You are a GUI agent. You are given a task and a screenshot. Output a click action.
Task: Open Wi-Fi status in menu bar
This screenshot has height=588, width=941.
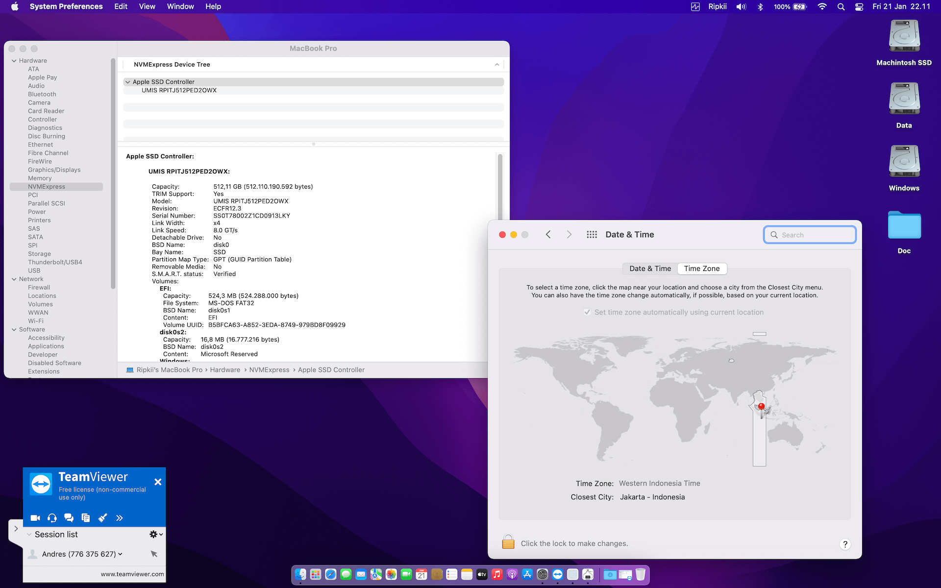pyautogui.click(x=822, y=7)
